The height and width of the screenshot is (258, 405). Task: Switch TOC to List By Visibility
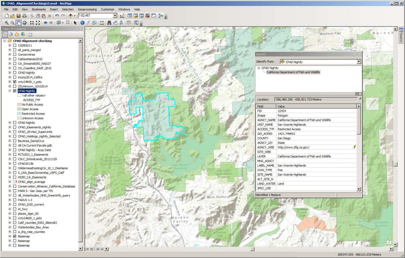(x=17, y=34)
